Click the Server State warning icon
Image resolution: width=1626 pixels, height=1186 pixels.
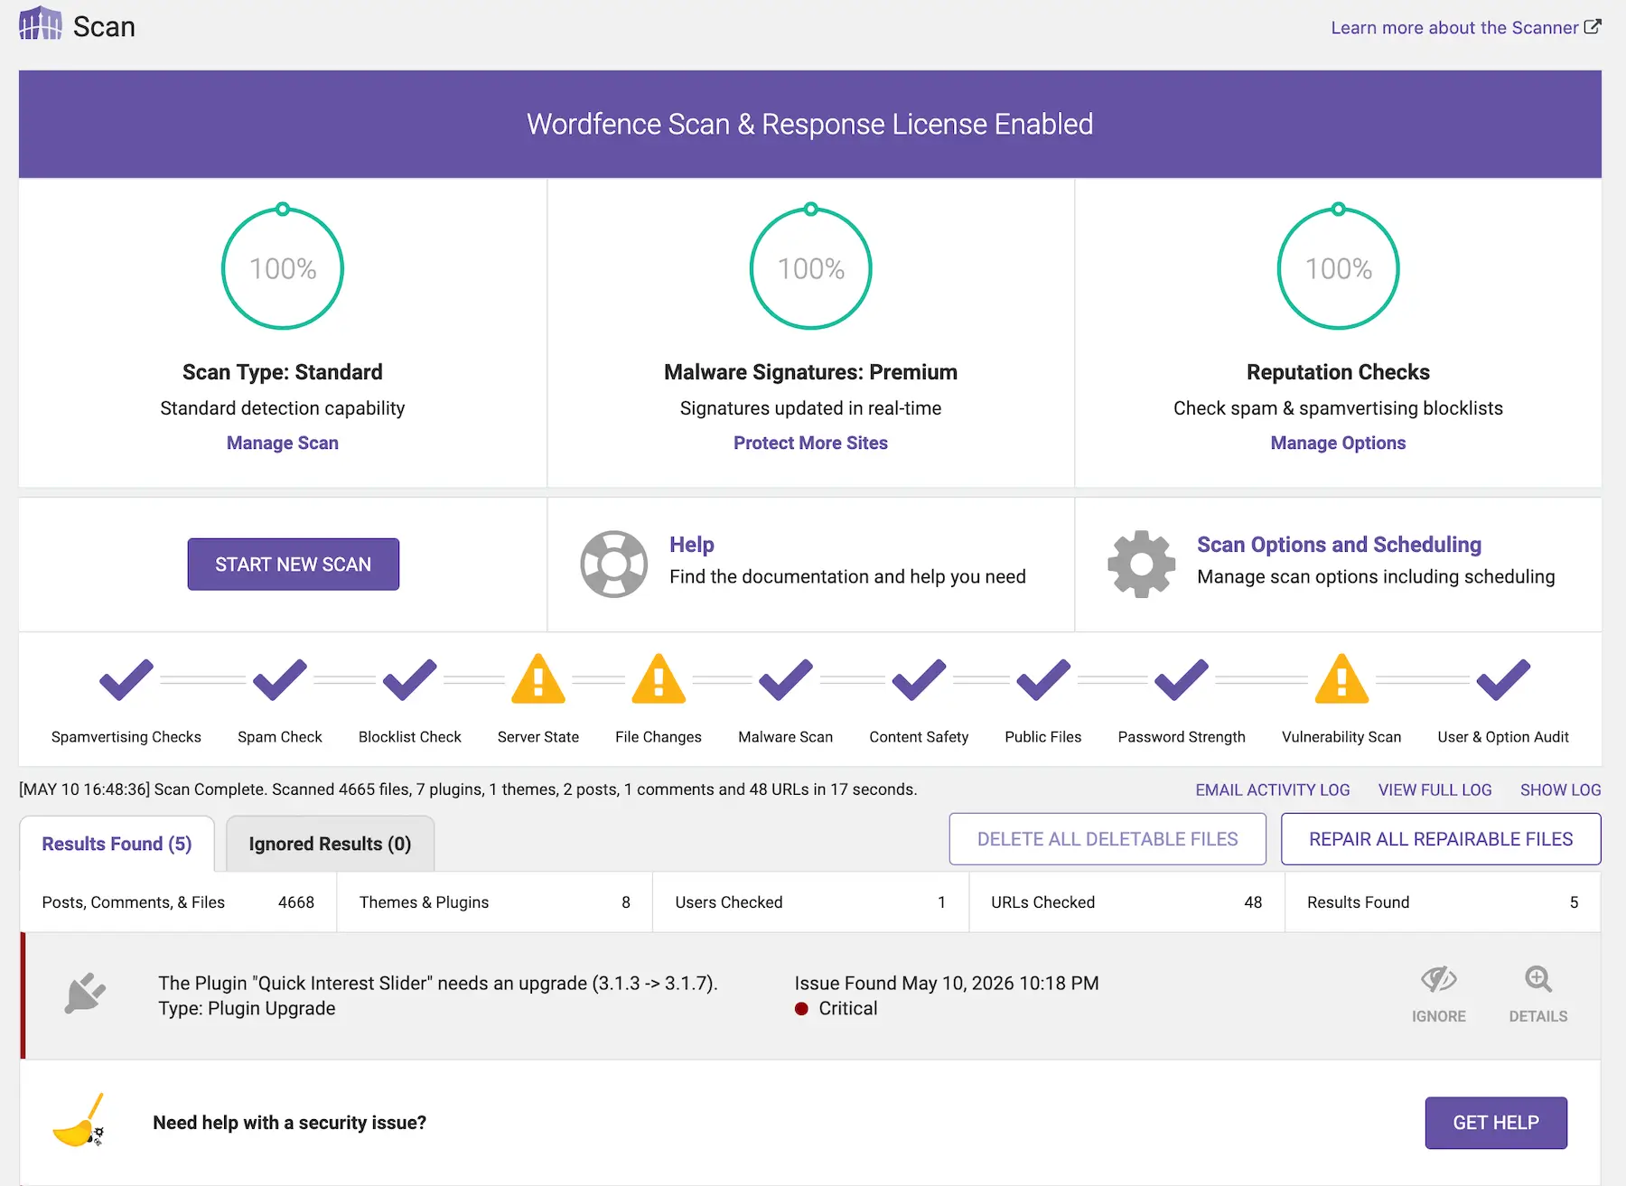(x=538, y=678)
